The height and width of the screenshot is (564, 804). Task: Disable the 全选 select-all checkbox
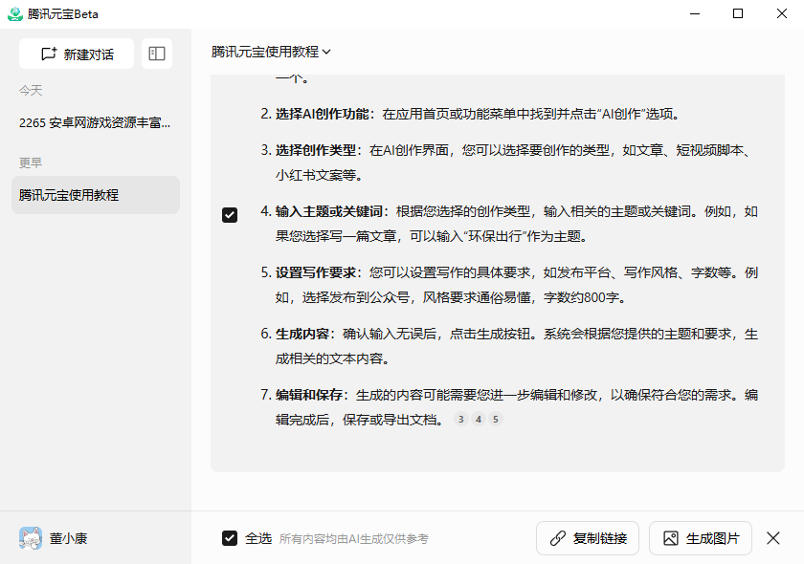click(x=230, y=538)
